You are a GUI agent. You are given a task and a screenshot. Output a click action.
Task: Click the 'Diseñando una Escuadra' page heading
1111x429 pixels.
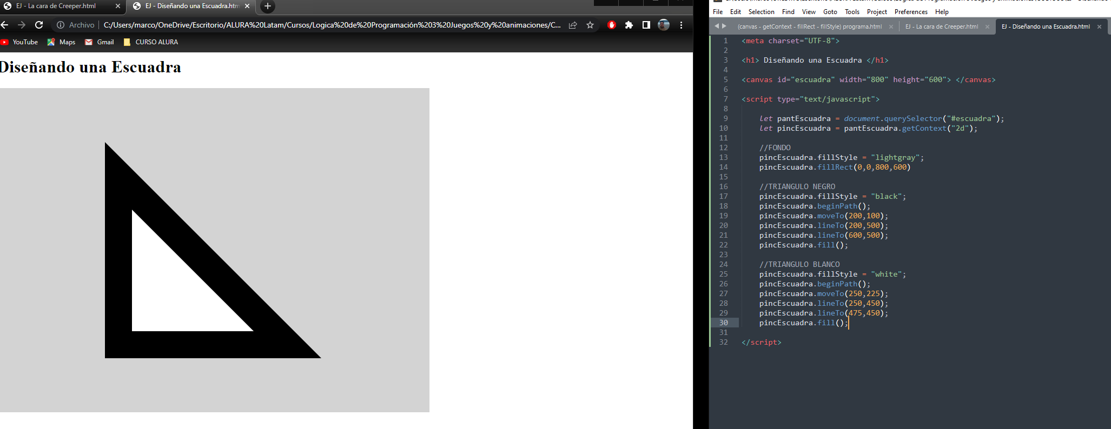tap(90, 67)
